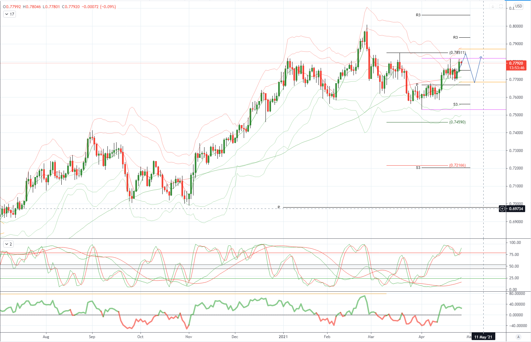Image resolution: width=531 pixels, height=342 pixels.
Task: Select the long horizontal P pivot line label
Action: coord(279,207)
